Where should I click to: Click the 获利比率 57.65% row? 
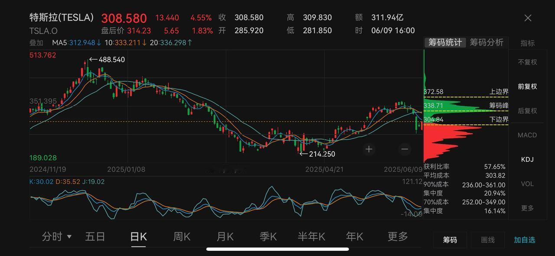tap(464, 167)
